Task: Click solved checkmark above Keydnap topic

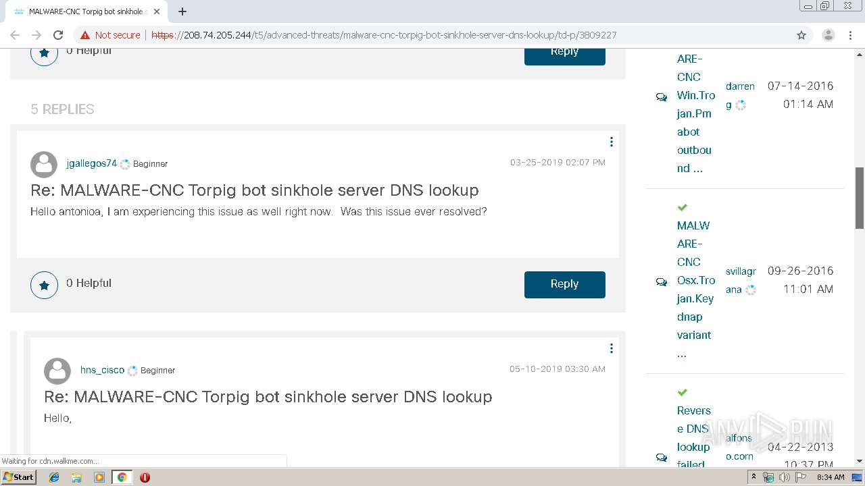Action: pyautogui.click(x=682, y=207)
